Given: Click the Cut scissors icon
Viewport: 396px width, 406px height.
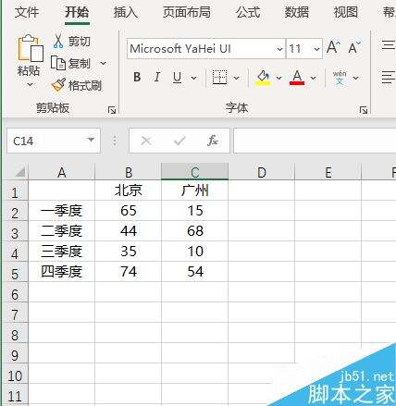Looking at the screenshot, I should coord(58,41).
